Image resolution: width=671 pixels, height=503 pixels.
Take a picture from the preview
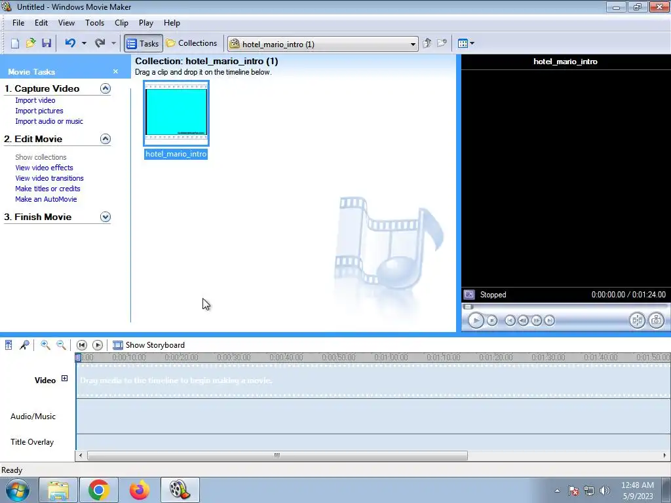(656, 320)
